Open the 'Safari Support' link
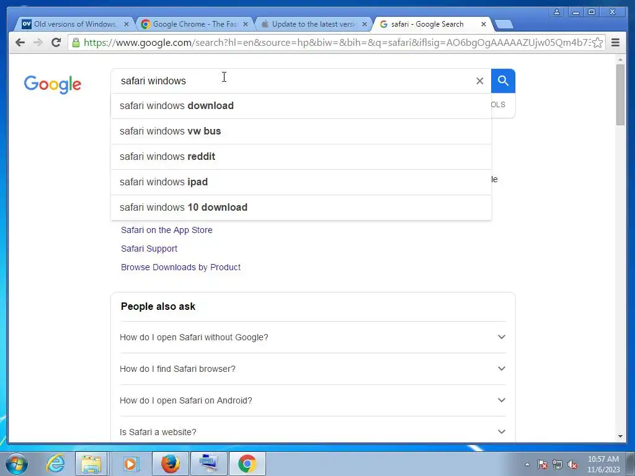The width and height of the screenshot is (635, 476). (149, 249)
